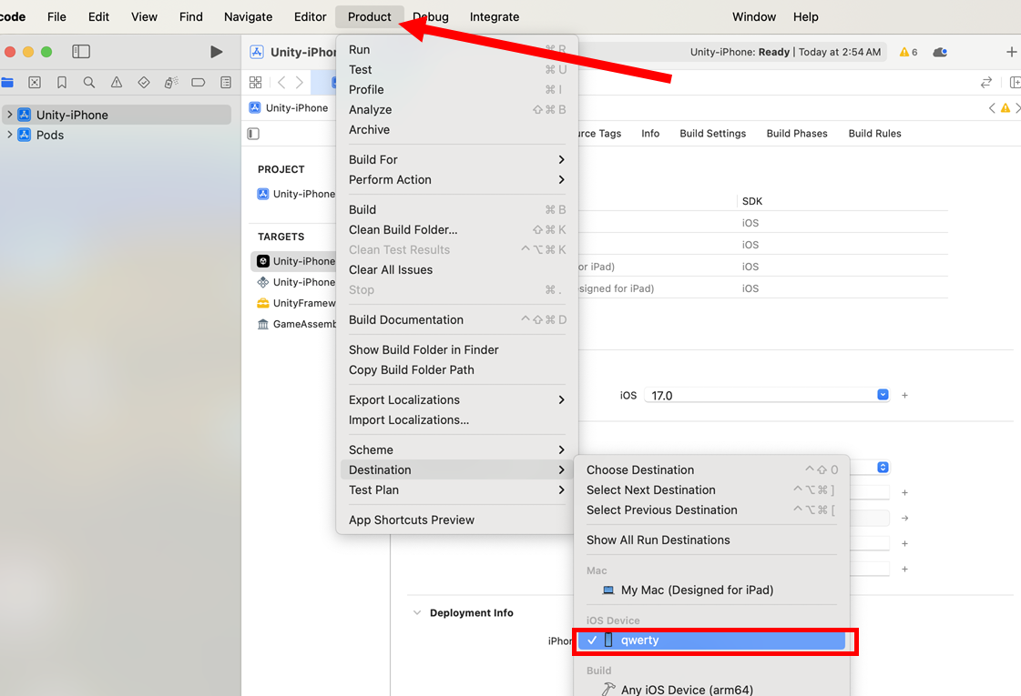Open the Source Control navigator icon
The height and width of the screenshot is (696, 1021).
coord(35,83)
